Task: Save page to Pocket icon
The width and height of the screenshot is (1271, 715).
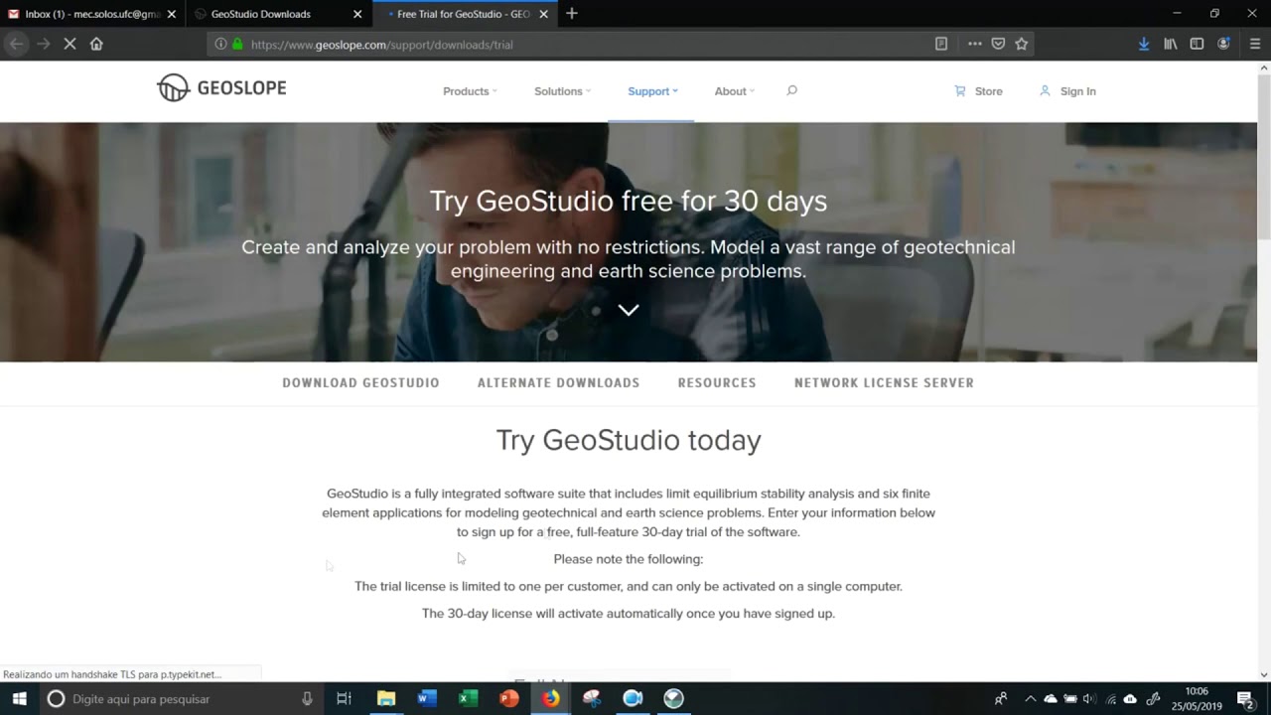Action: click(998, 44)
